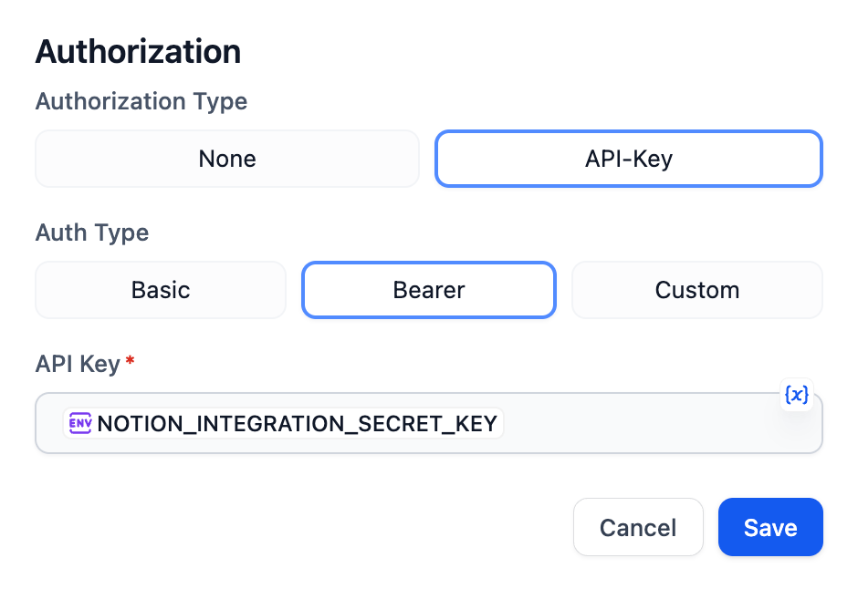Open the variable picker on the API Key field
Screen dimensions: 858x589
(797, 395)
